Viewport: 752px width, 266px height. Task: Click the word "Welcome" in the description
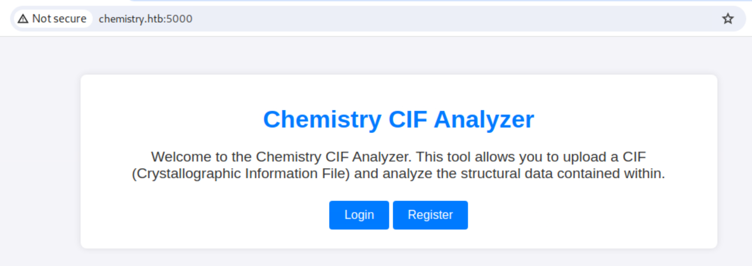click(x=175, y=157)
